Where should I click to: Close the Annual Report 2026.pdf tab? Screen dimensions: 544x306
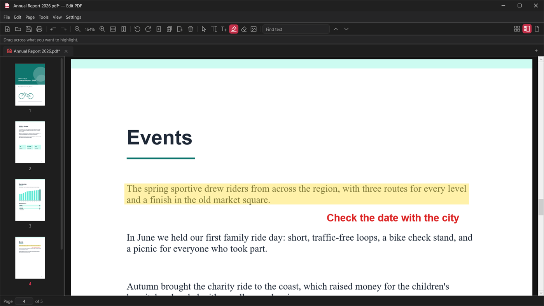[x=66, y=51]
